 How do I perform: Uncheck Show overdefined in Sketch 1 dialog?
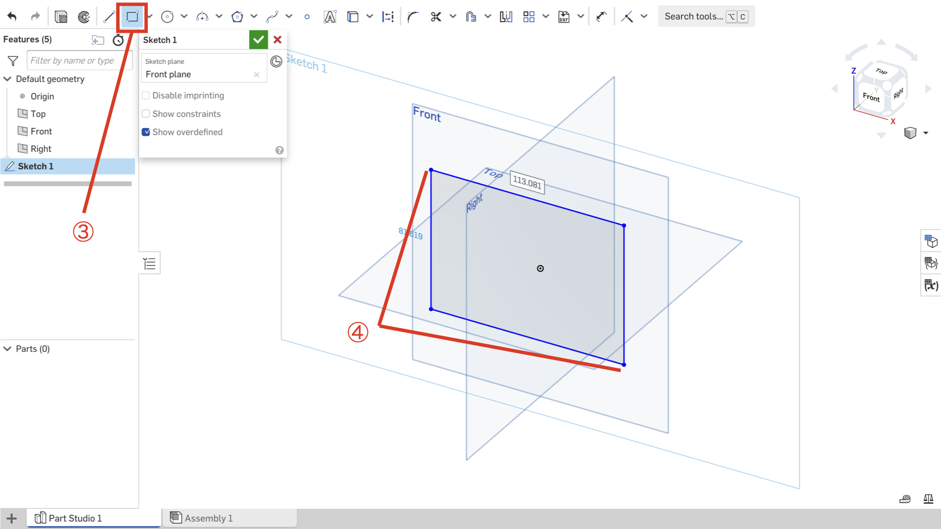146,132
